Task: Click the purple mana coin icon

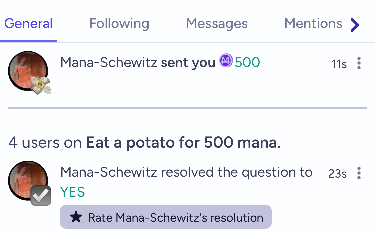Action: [x=226, y=60]
